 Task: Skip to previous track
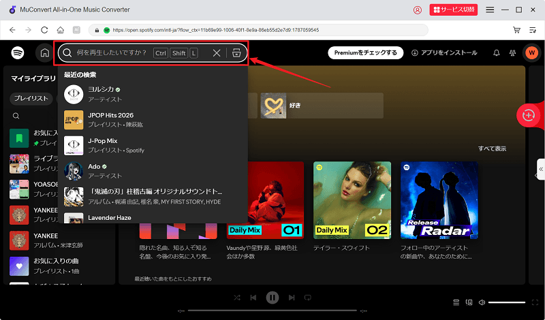coord(253,298)
